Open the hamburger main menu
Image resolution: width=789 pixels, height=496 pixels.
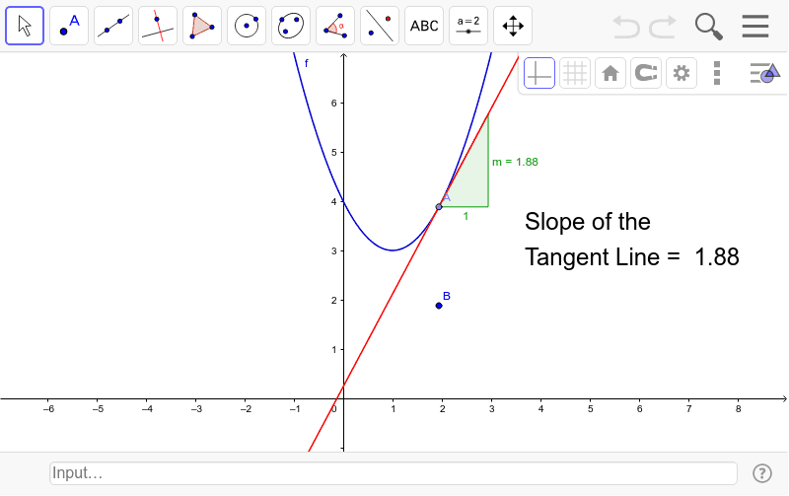[755, 27]
